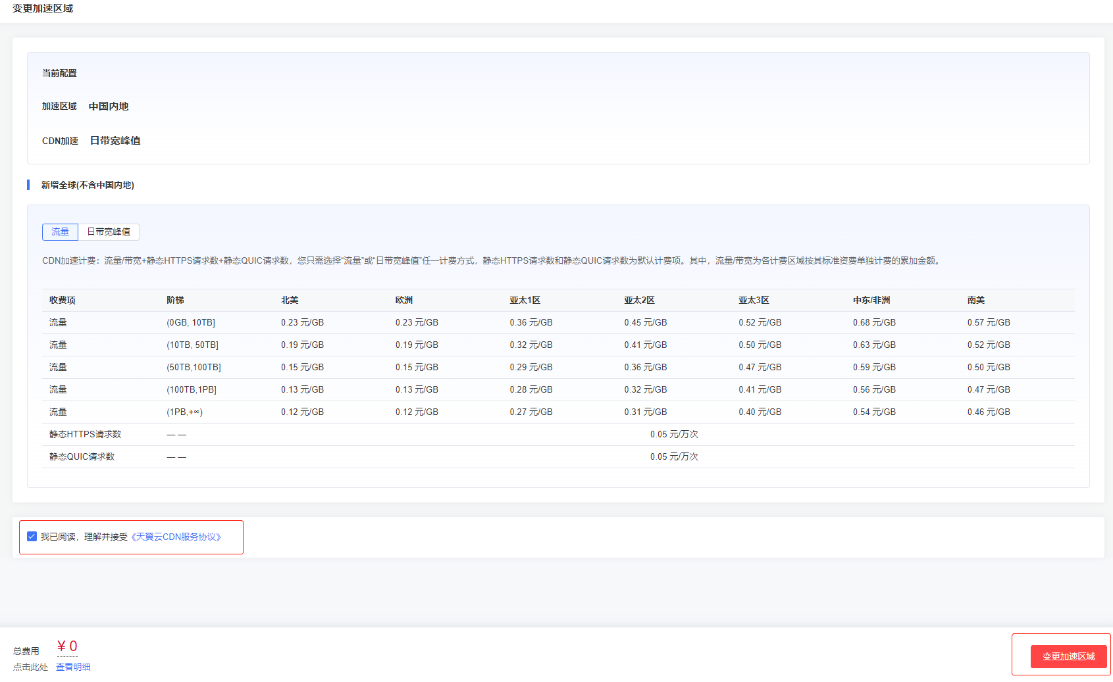Click the 收费项 column header
The image size is (1113, 682).
tap(63, 300)
